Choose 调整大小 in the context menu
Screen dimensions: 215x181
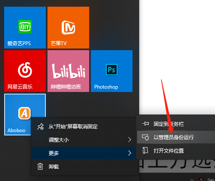84,140
